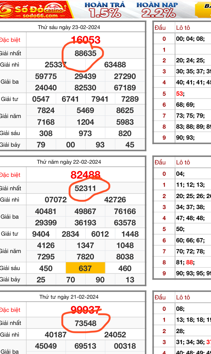
Task: Select circled first prize number 52311
Action: [86, 188]
